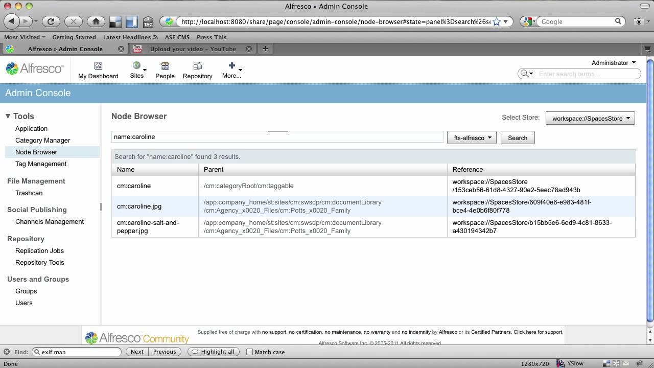The width and height of the screenshot is (654, 368).
Task: Open Repository Tools in sidebar
Action: tap(39, 263)
